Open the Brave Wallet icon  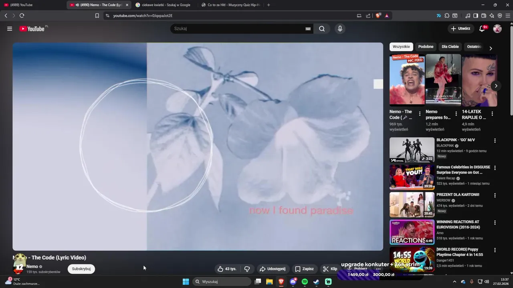[484, 16]
